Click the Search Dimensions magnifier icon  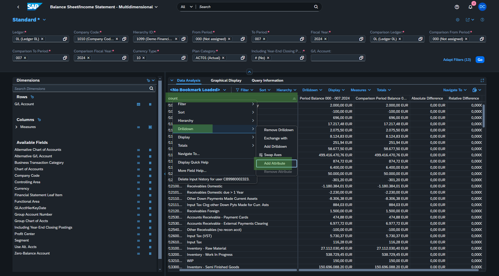point(152,89)
